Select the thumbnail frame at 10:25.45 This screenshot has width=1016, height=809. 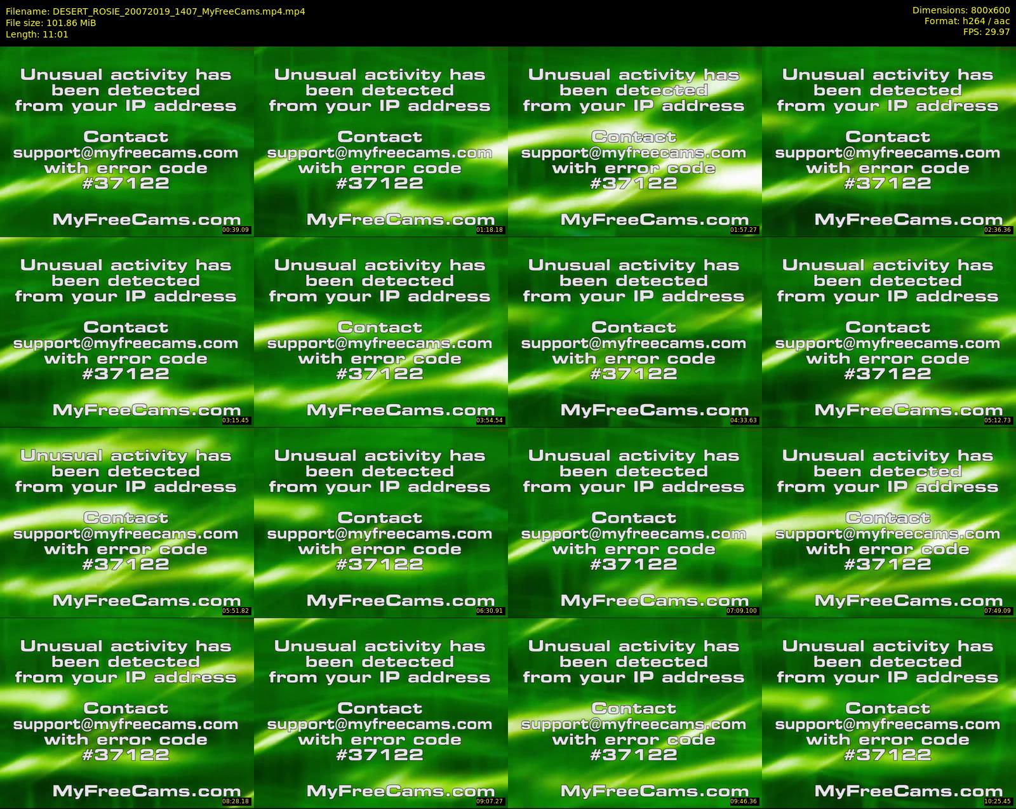coord(889,713)
